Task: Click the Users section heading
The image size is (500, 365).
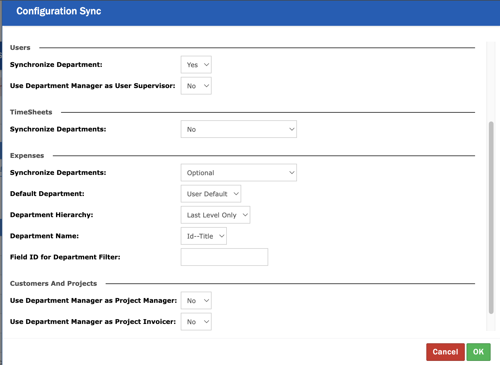Action: point(20,48)
